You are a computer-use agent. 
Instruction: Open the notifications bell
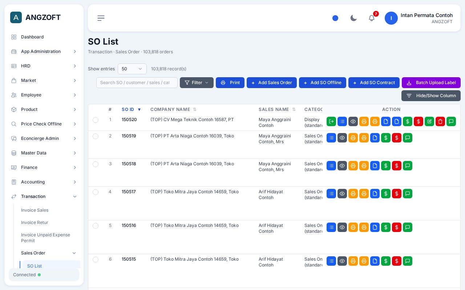click(372, 18)
